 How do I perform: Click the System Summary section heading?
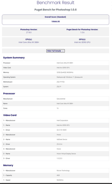[14, 57]
